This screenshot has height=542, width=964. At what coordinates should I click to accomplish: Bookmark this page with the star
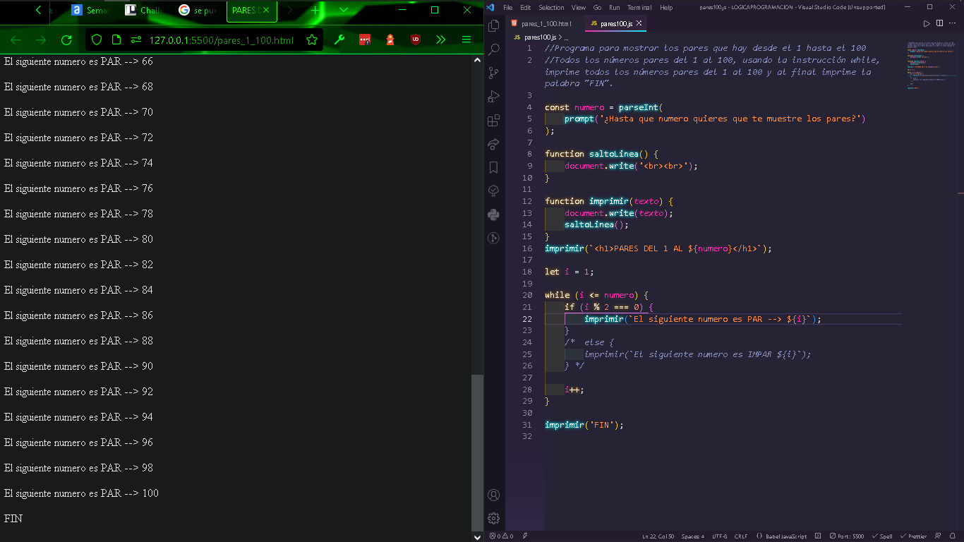(312, 40)
